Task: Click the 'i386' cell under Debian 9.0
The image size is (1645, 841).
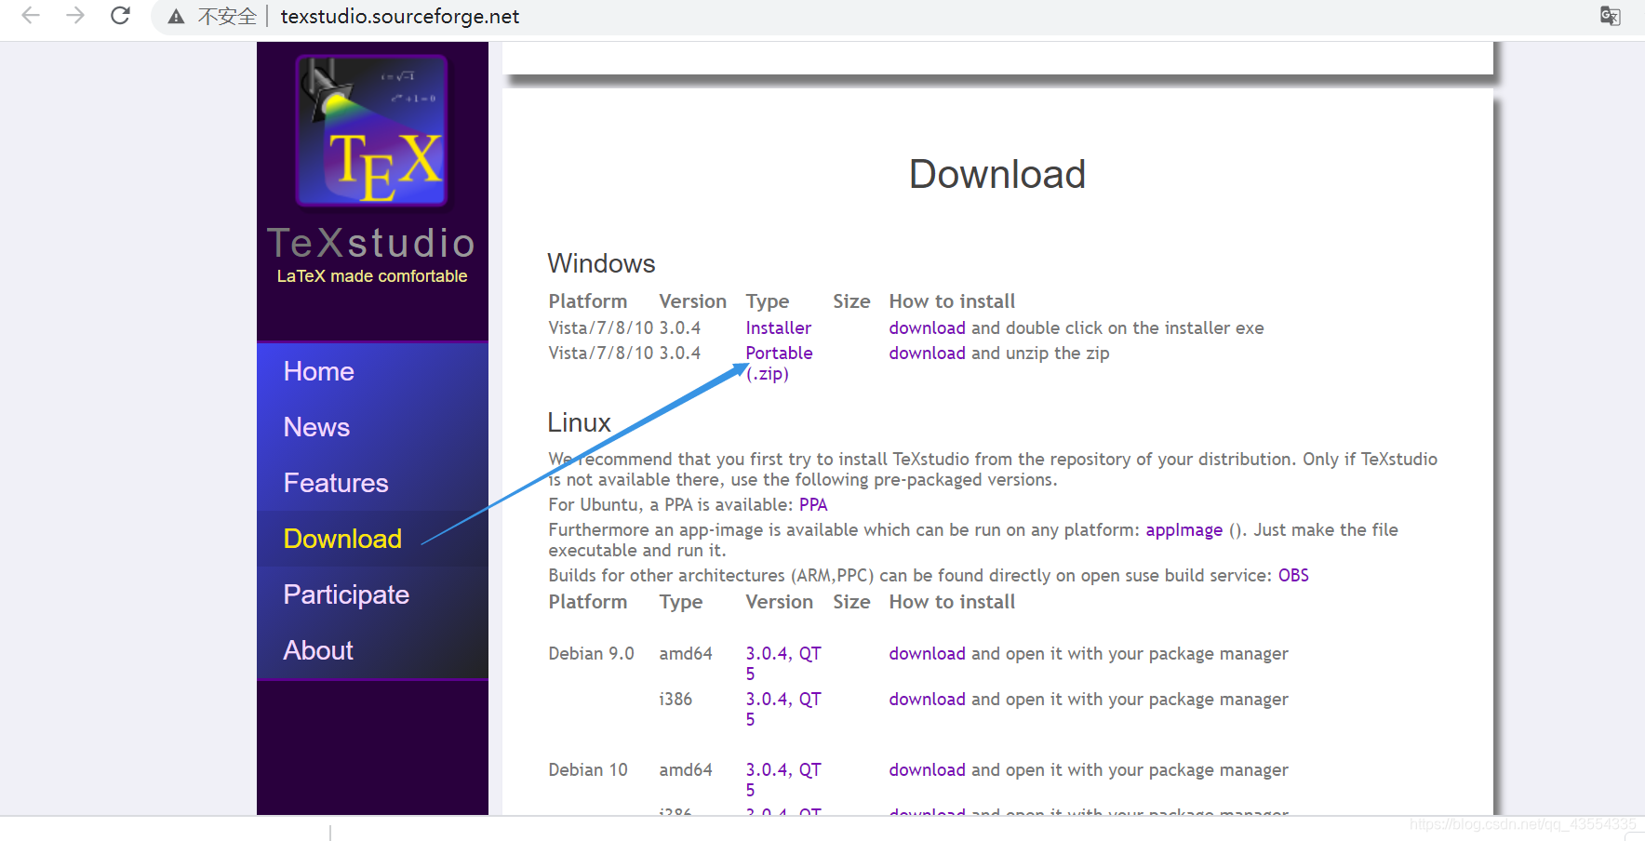Action: [675, 699]
